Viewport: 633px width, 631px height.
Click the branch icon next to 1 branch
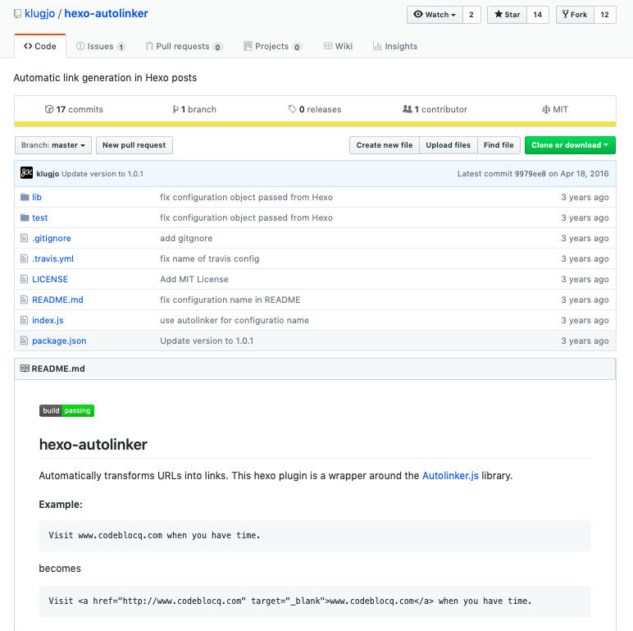[x=175, y=109]
